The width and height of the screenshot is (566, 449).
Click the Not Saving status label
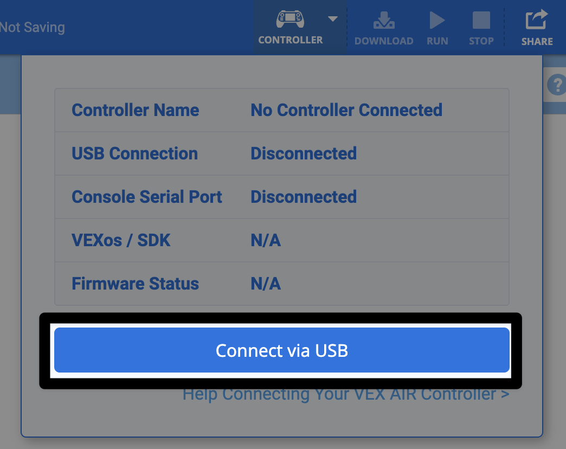click(x=33, y=27)
